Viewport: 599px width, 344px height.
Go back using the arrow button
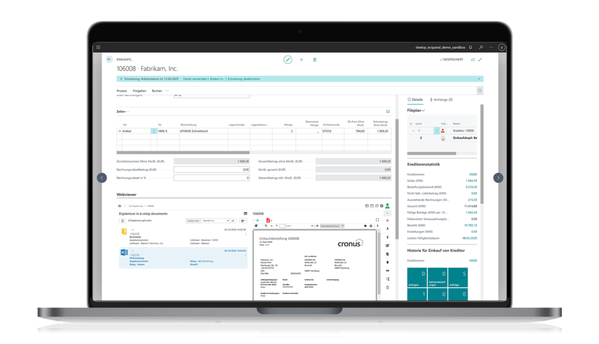click(x=109, y=59)
